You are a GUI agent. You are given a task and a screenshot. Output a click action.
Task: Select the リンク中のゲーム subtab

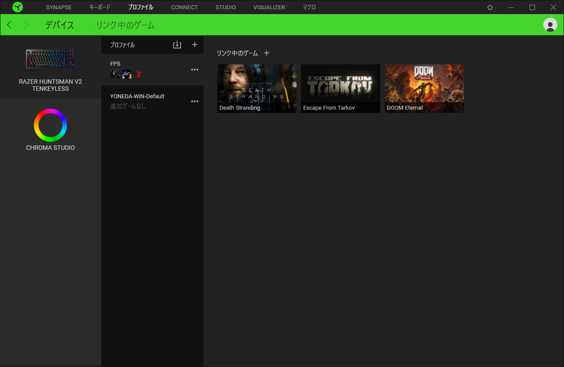[125, 25]
